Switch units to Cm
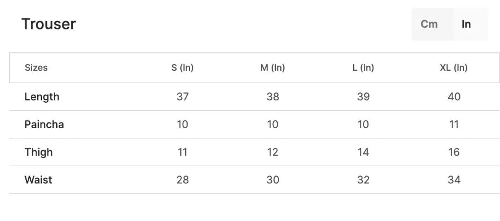Image resolution: width=500 pixels, height=221 pixels. (429, 24)
